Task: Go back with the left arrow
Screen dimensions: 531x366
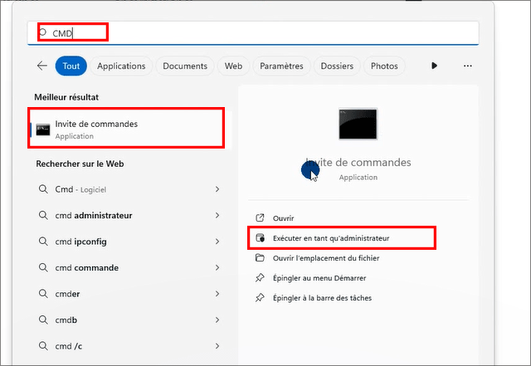Action: point(42,66)
